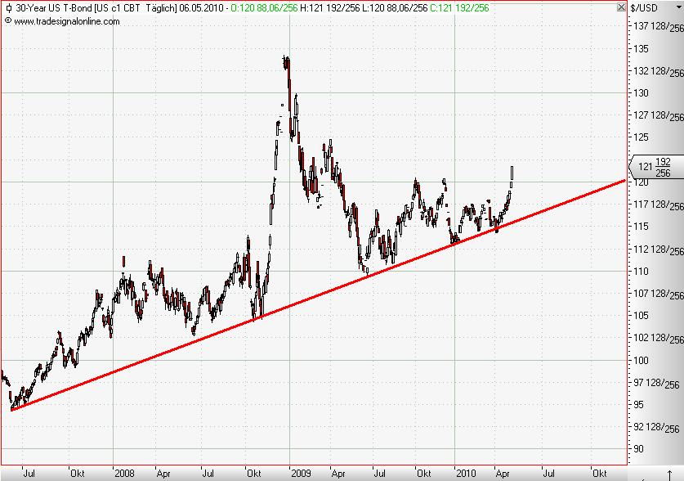Click the 107 128/256 price axis label
Screen dimensions: 684x481
pyautogui.click(x=659, y=294)
